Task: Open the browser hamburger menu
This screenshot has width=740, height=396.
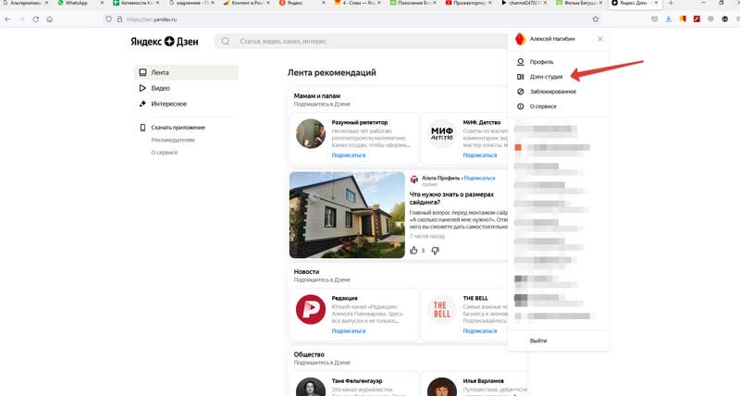Action: click(737, 19)
